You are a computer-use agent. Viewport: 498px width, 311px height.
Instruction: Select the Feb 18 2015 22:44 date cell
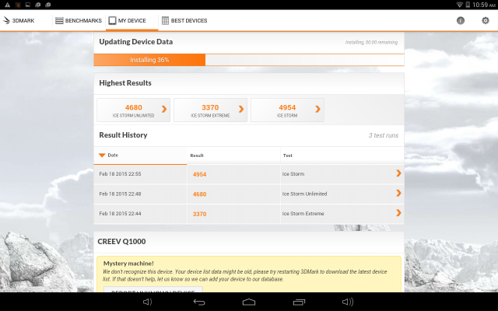pos(120,214)
